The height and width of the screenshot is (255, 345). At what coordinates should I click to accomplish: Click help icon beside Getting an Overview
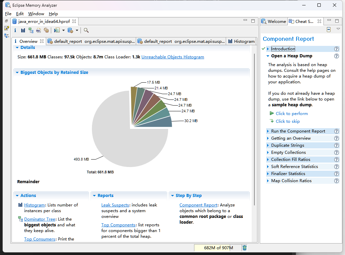tap(337, 138)
